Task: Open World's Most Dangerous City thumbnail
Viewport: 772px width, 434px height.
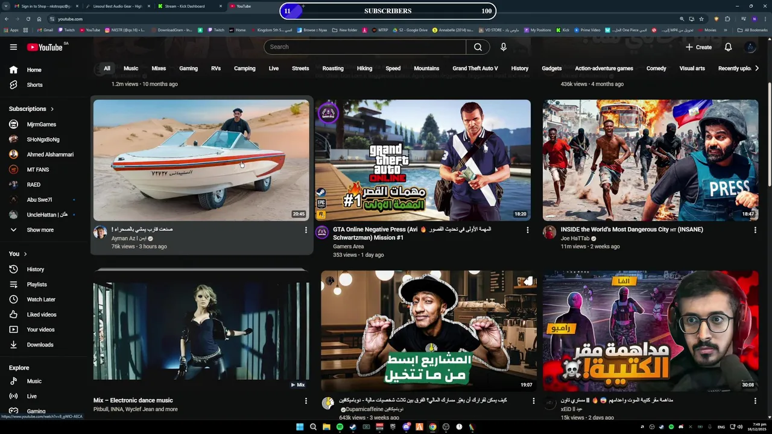Action: pyautogui.click(x=650, y=160)
